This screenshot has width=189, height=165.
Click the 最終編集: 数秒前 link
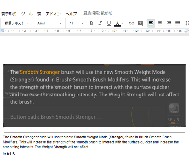coord(98,13)
